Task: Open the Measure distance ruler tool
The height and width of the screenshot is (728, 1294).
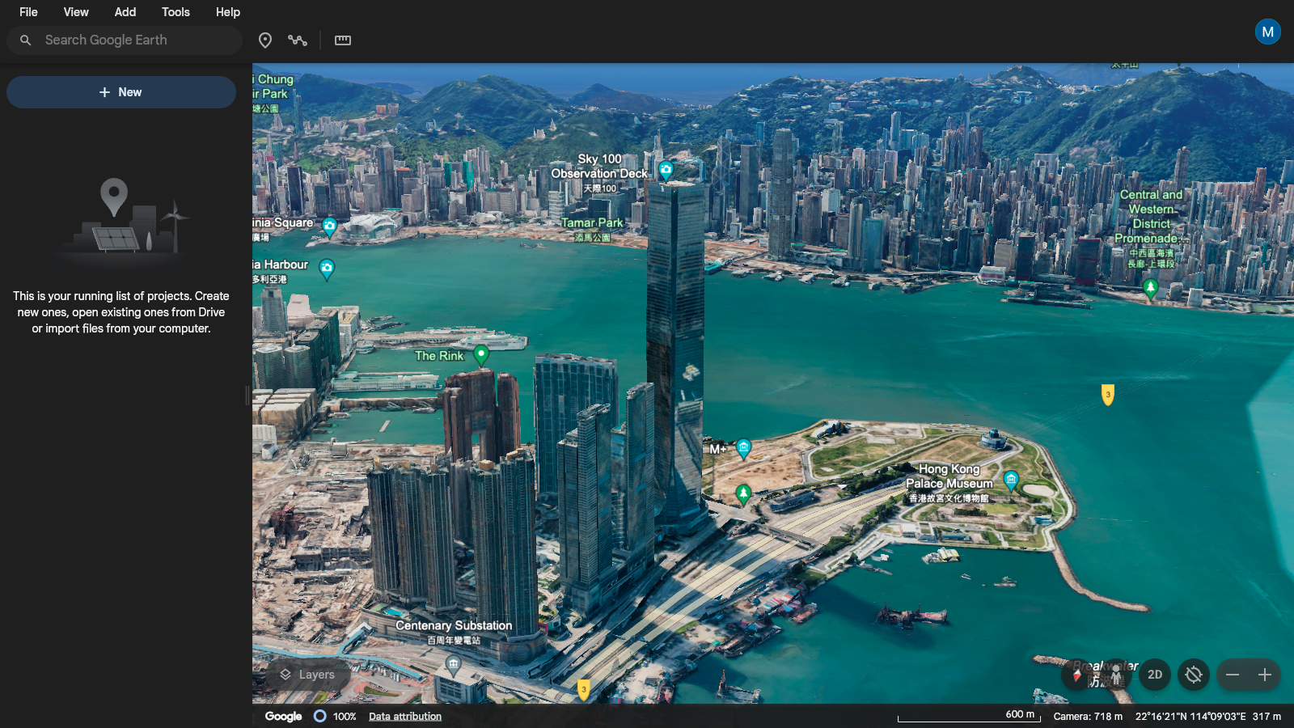Action: click(343, 40)
